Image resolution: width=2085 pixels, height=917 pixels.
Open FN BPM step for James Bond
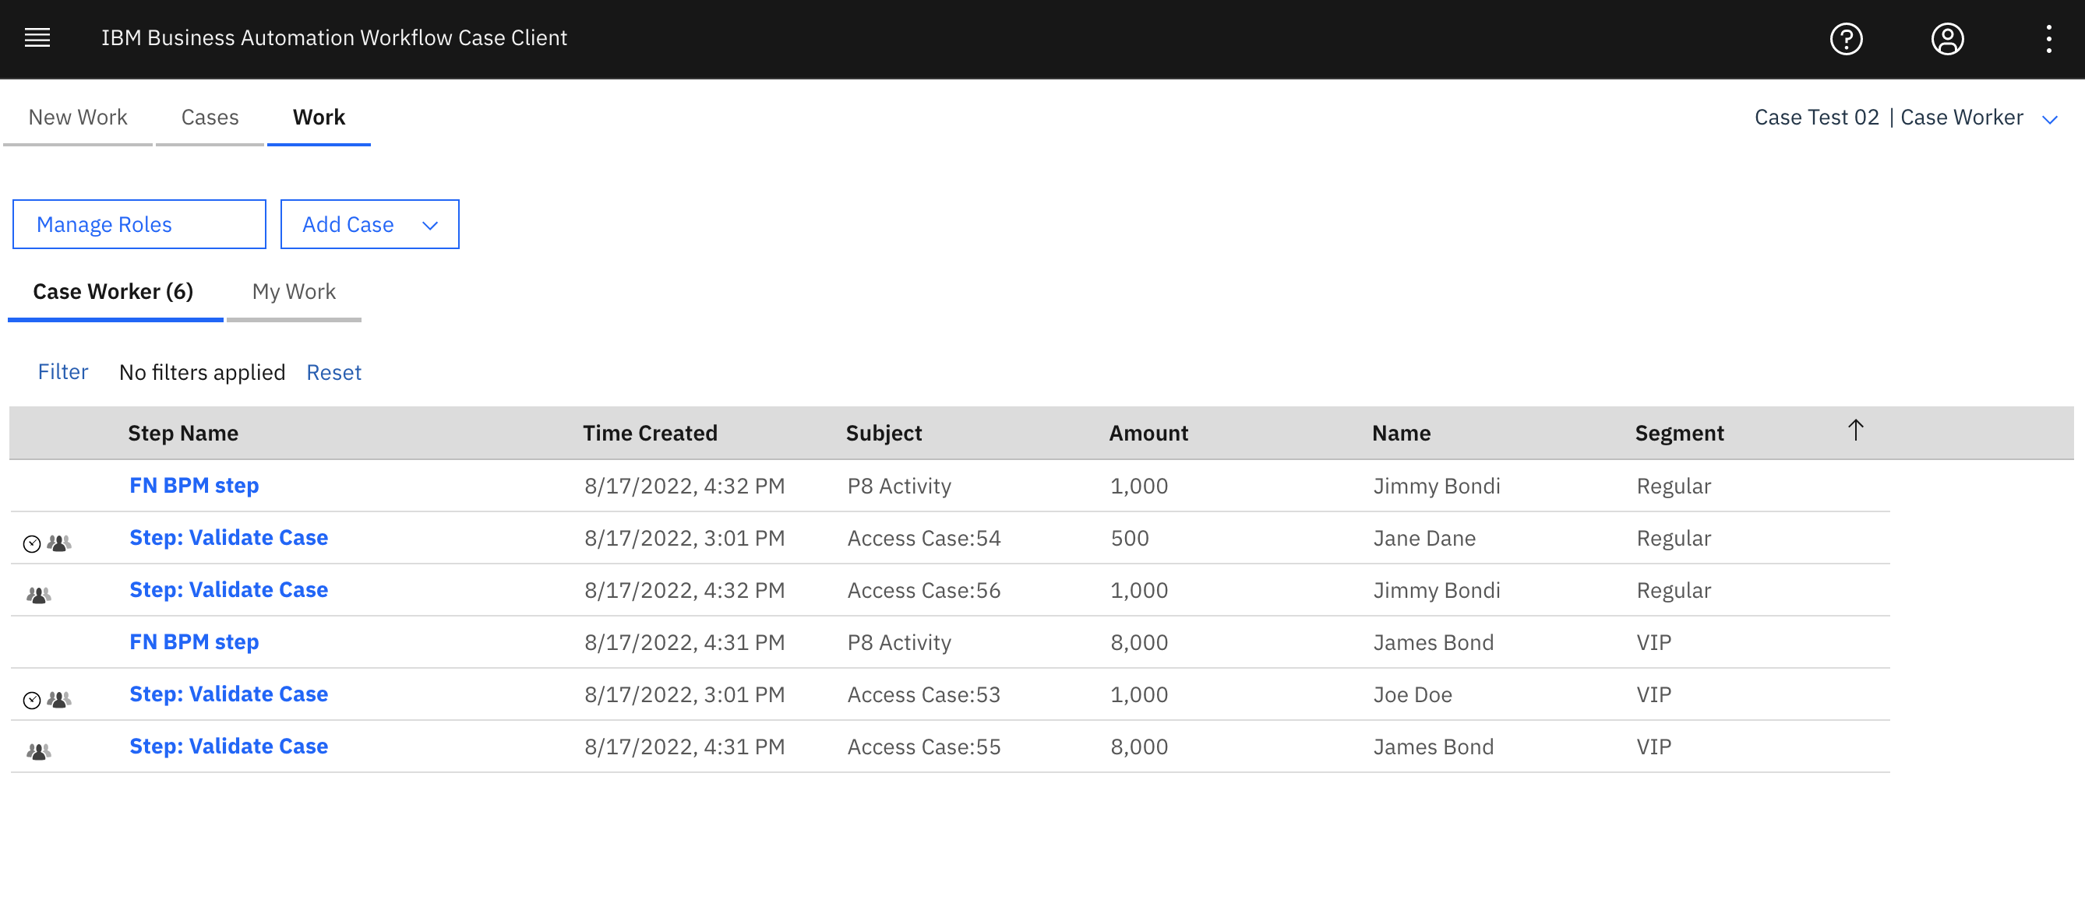click(194, 642)
